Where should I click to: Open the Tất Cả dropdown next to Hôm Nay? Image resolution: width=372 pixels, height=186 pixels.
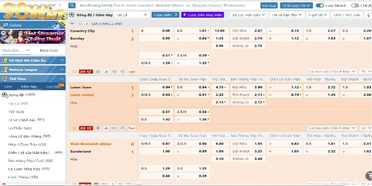(x=132, y=15)
